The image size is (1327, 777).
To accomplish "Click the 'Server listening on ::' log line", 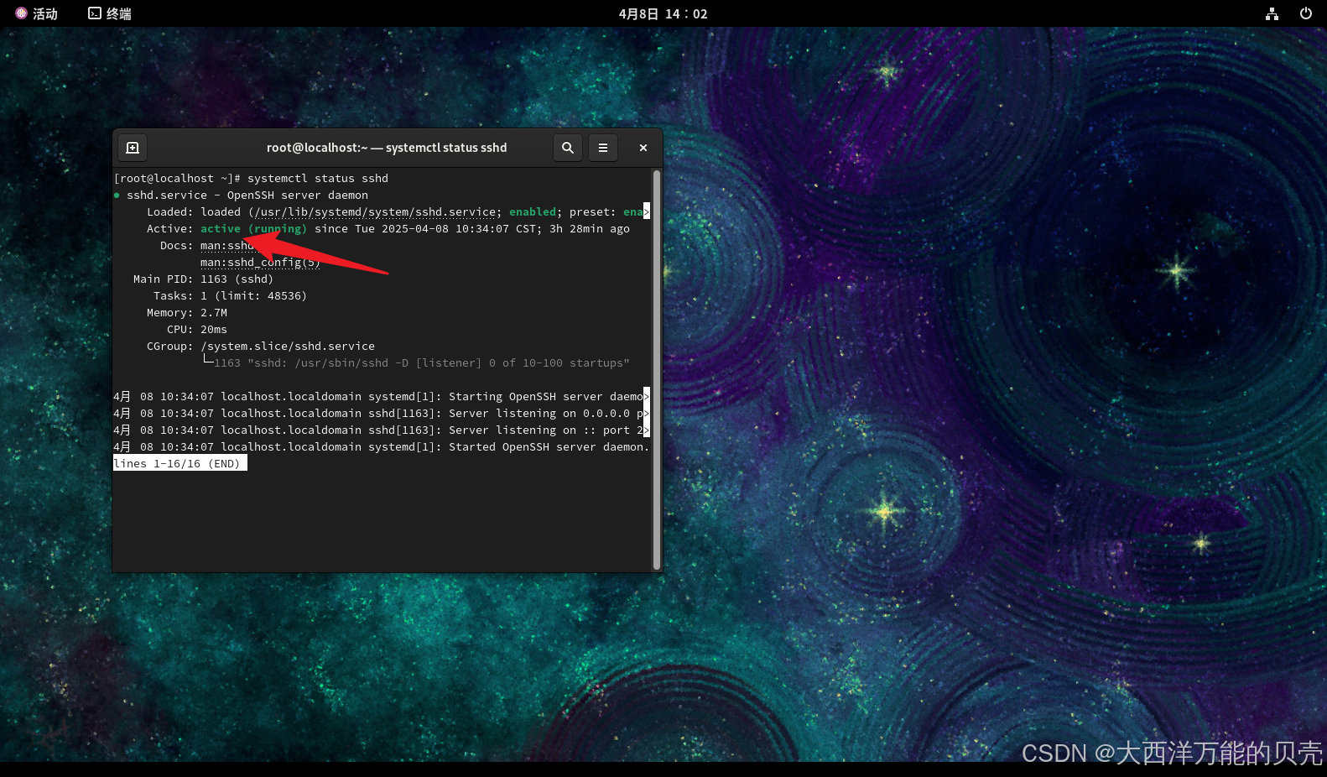I will click(381, 430).
